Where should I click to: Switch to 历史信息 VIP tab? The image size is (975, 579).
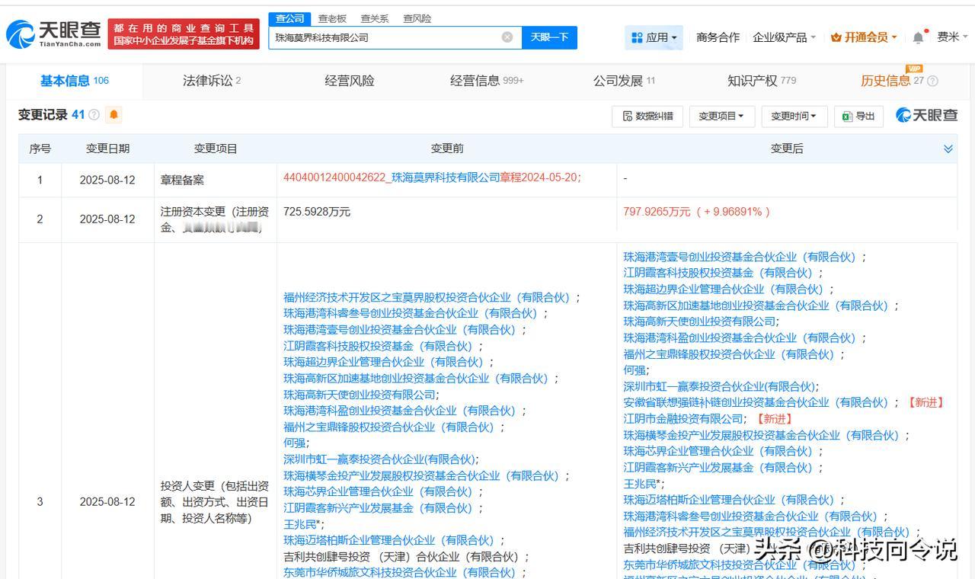click(x=892, y=81)
